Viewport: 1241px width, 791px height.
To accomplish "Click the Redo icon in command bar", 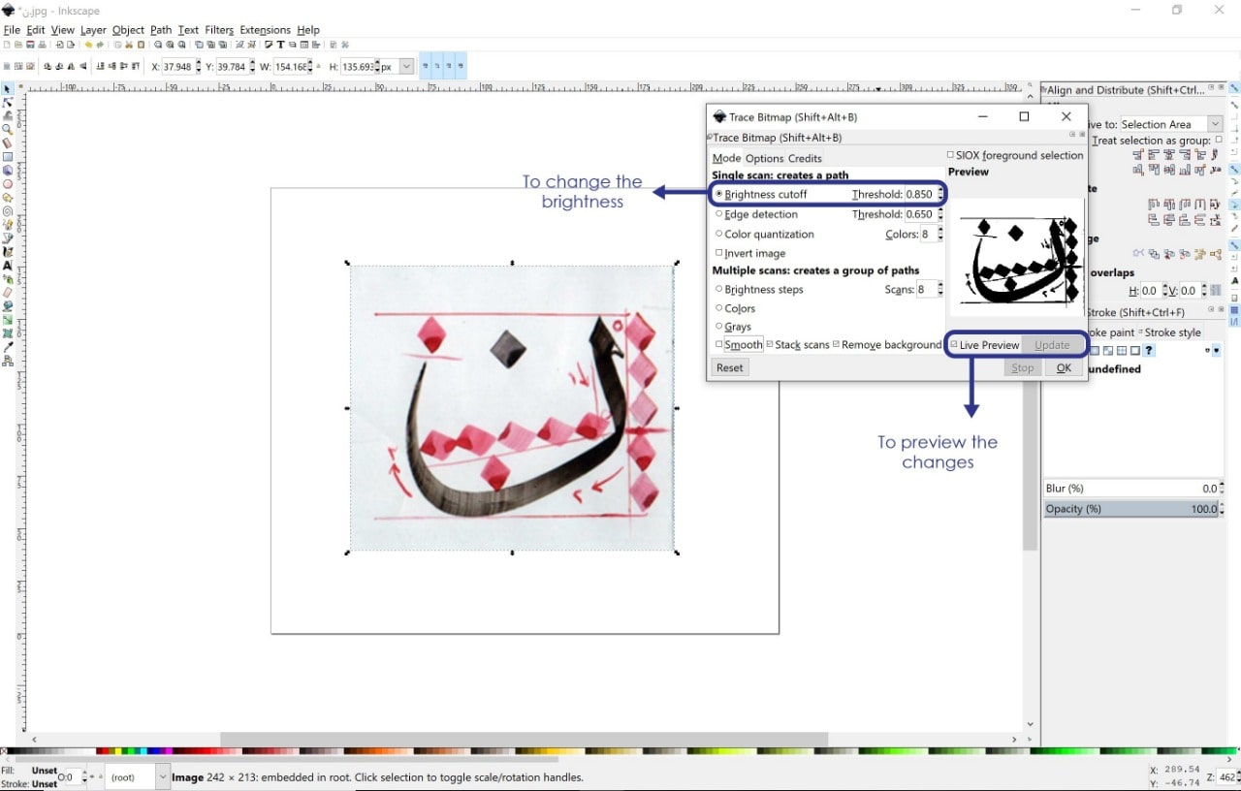I will pos(100,45).
